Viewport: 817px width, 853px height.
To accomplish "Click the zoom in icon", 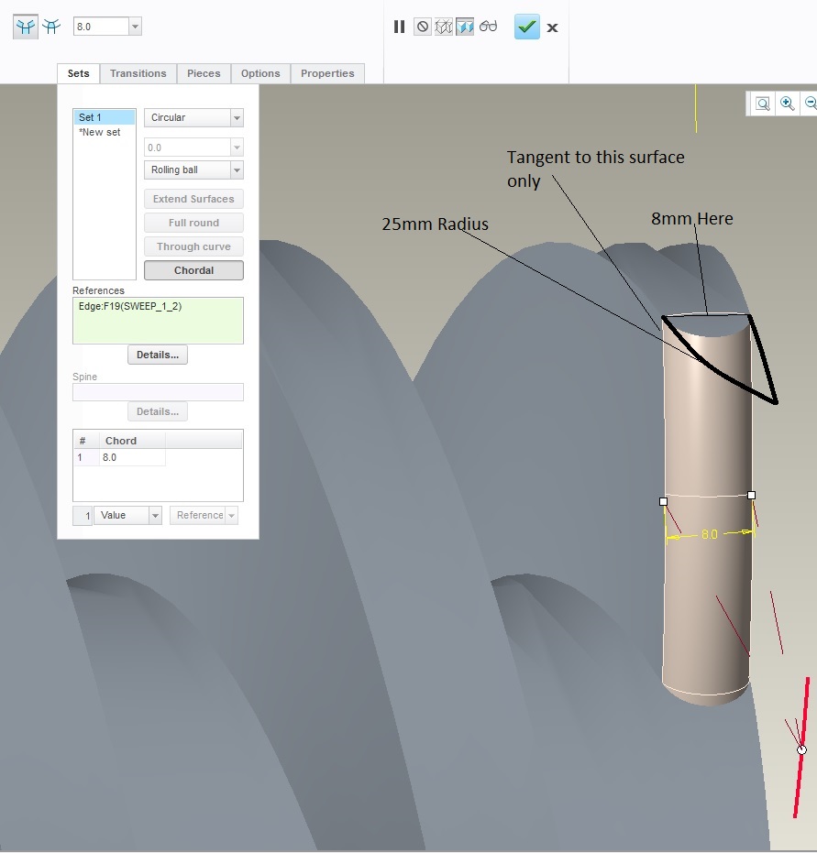I will [787, 104].
